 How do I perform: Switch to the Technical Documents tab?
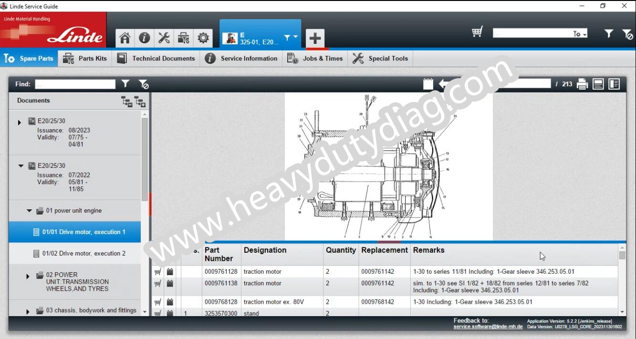(x=156, y=58)
